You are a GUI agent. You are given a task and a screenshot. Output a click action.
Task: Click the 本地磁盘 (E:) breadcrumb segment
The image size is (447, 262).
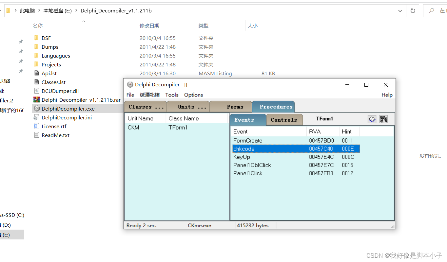click(58, 11)
